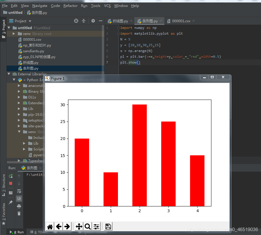The width and height of the screenshot is (261, 235).
Task: Close the 条形图.py editor tab
Action: click(x=161, y=21)
